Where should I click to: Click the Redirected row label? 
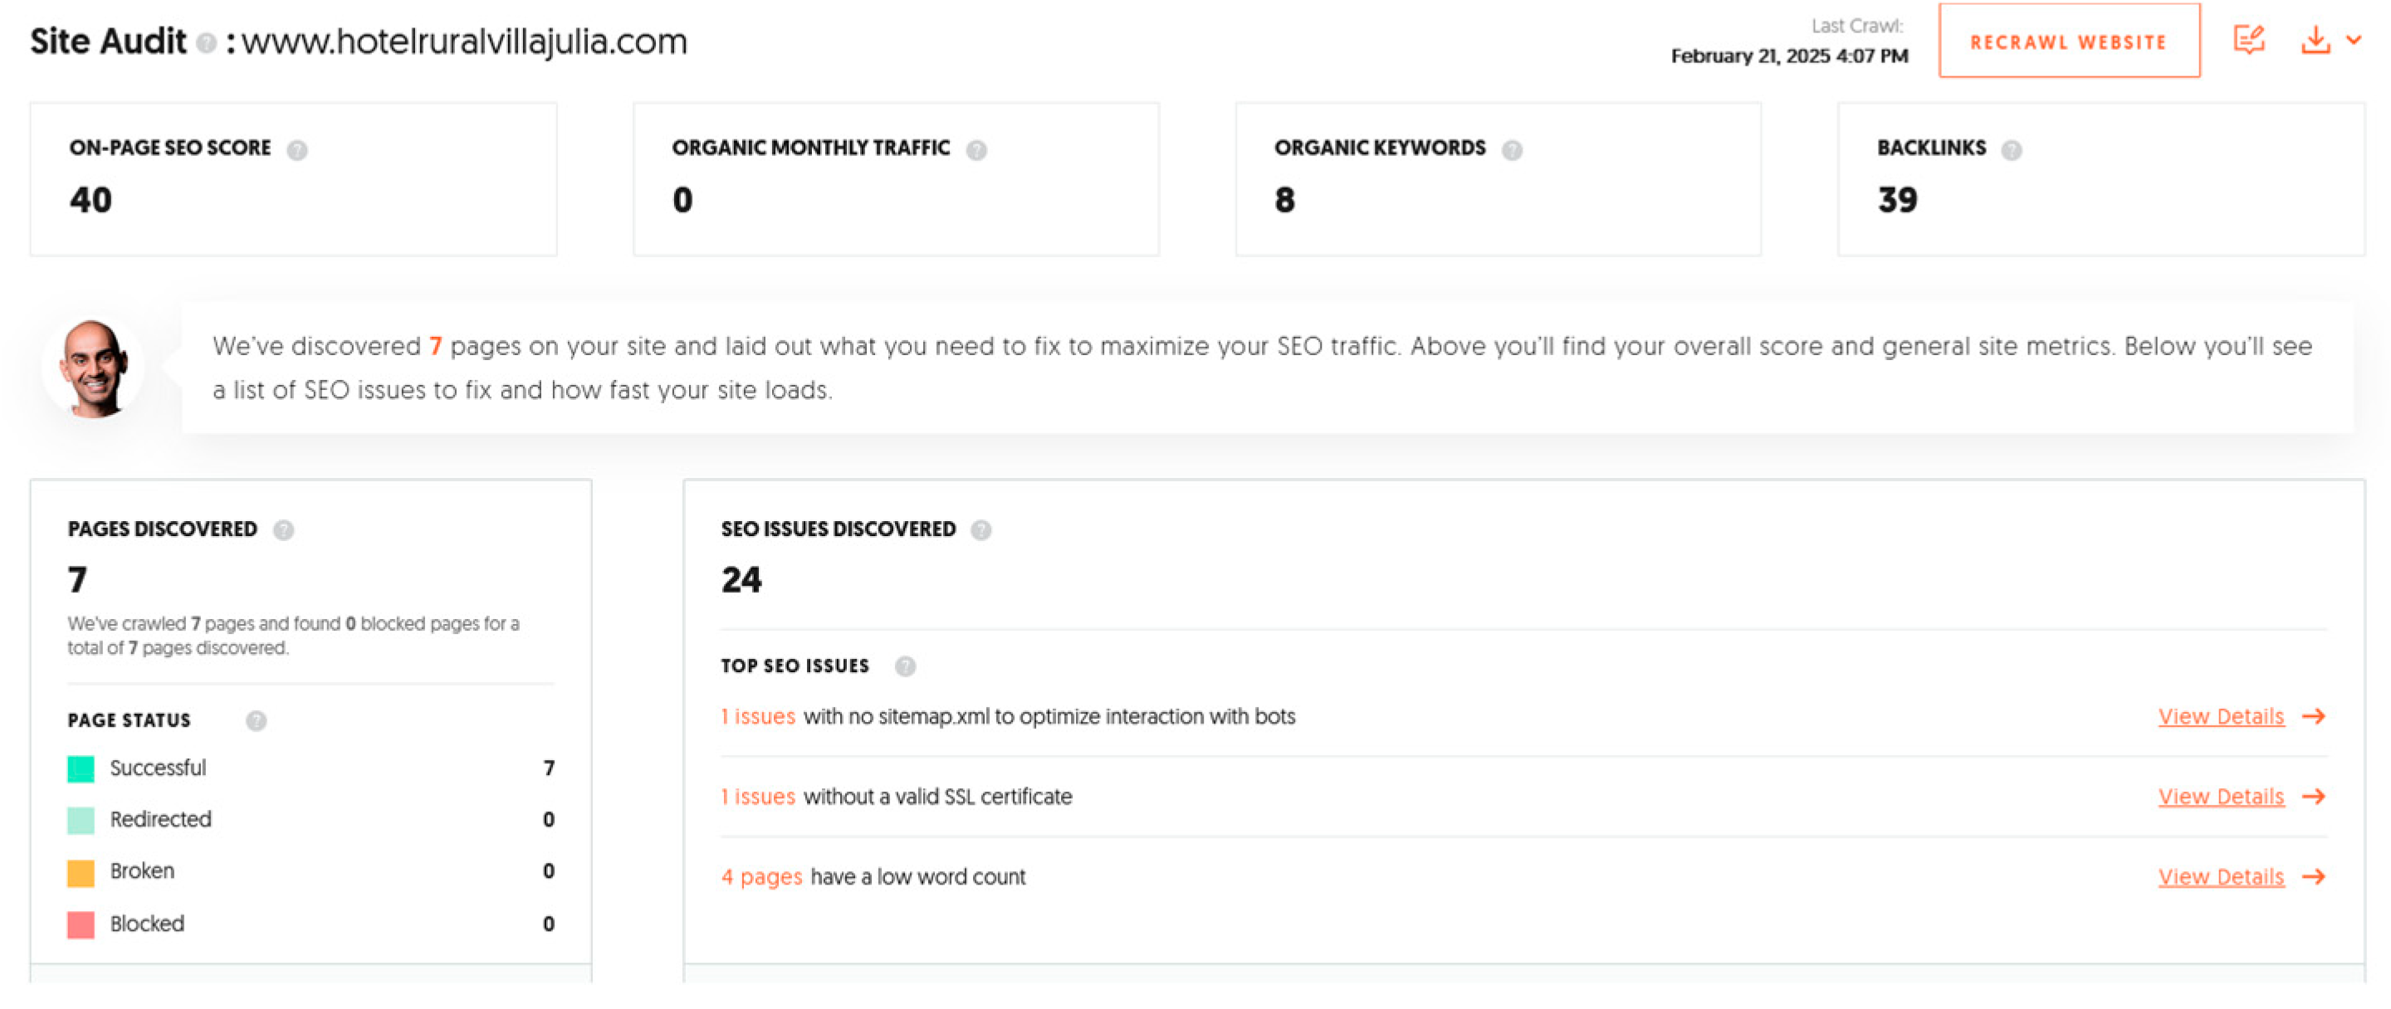[x=160, y=819]
